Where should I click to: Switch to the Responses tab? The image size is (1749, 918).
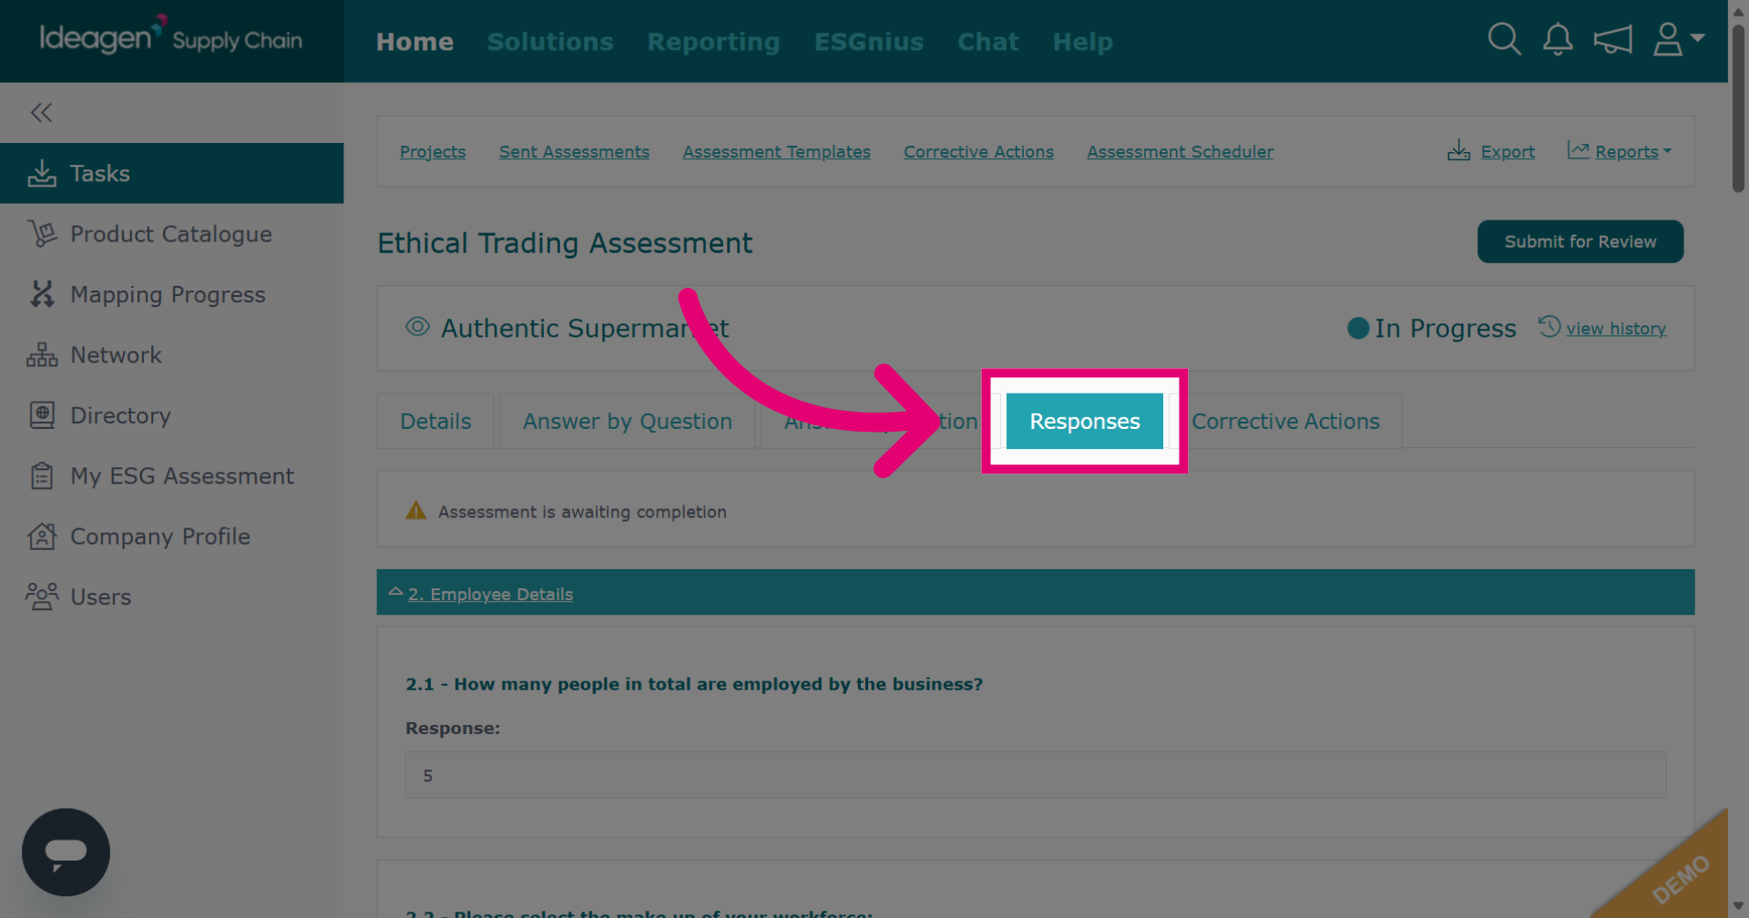click(1084, 421)
